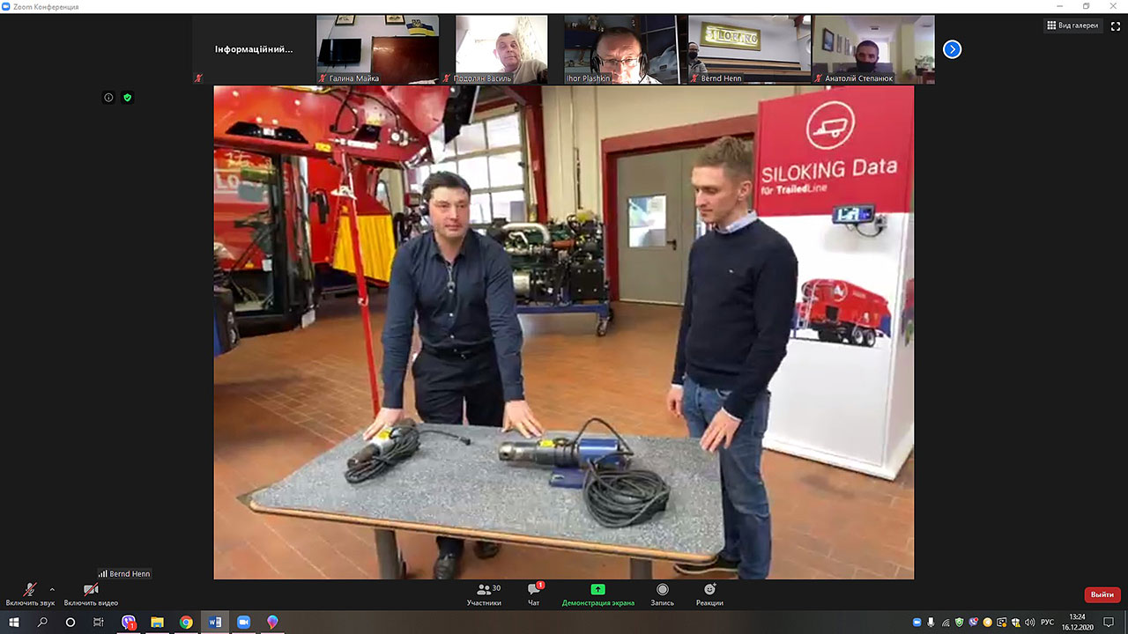Open Google Chrome from taskbar

coord(186,623)
